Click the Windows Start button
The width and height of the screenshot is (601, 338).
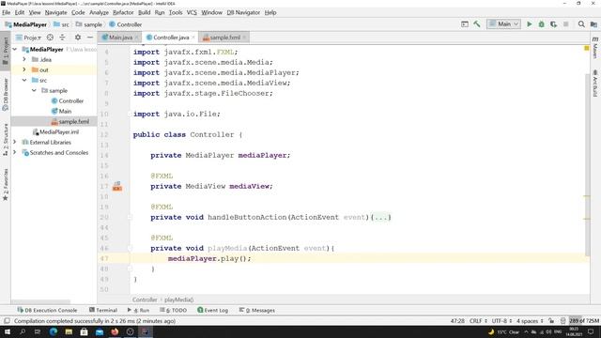coord(8,331)
